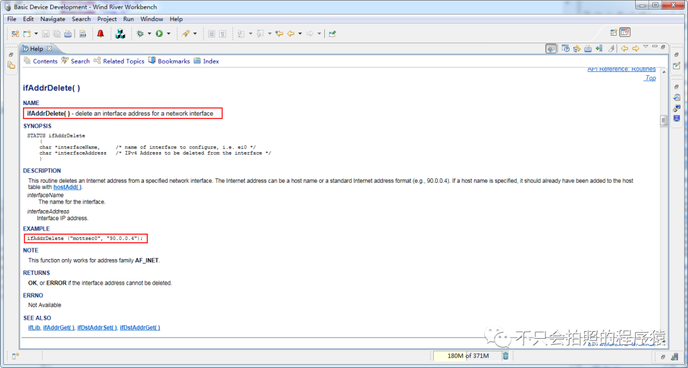688x368 pixels.
Task: Click the red alarm bell icon
Action: tap(101, 34)
